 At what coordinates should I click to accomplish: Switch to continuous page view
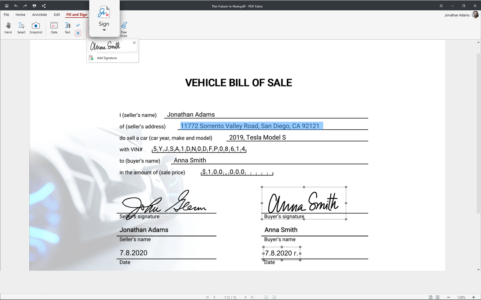click(x=437, y=297)
